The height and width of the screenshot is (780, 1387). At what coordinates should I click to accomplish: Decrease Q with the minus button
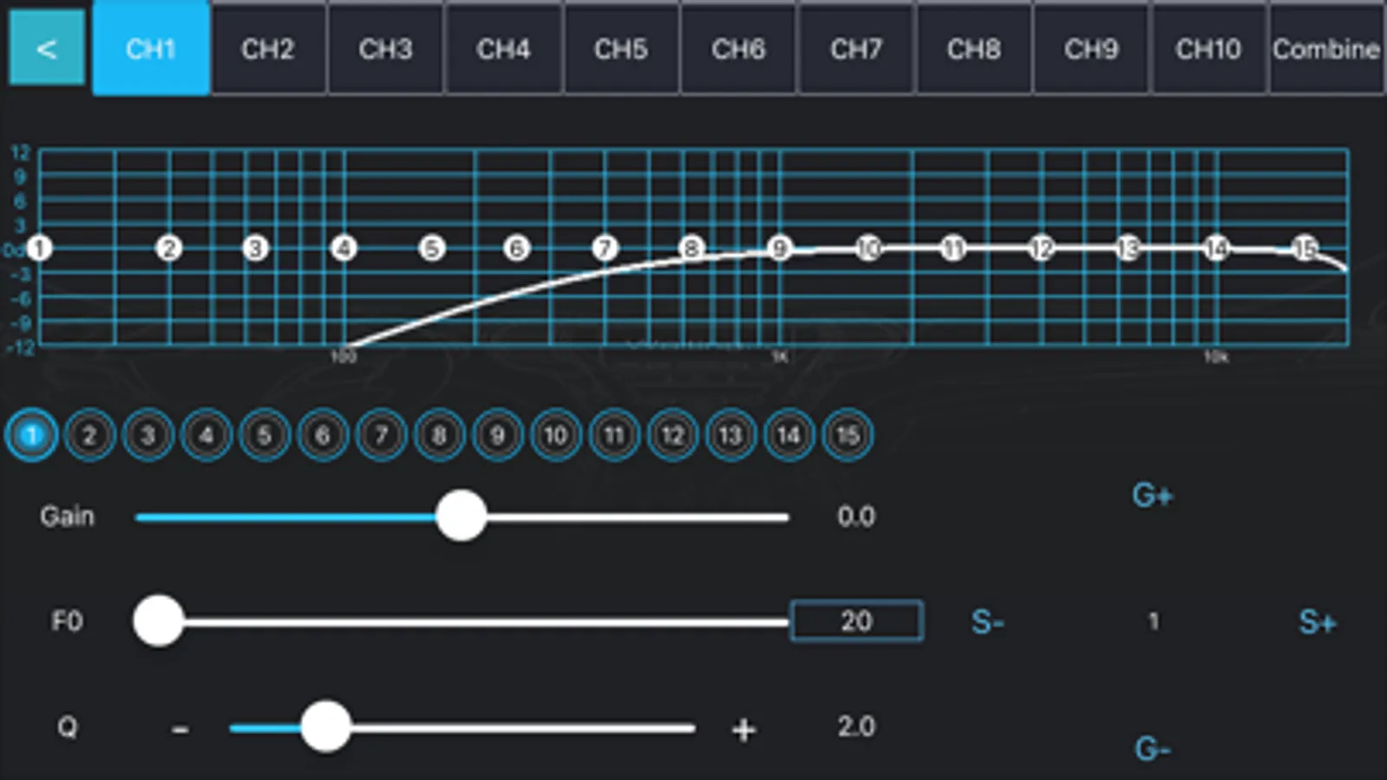point(180,729)
